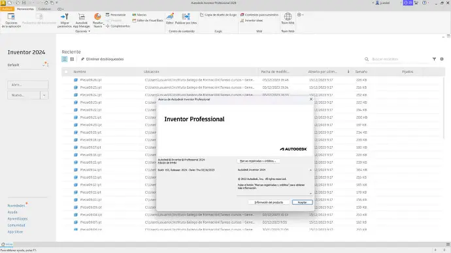Click the Nuevo button
This screenshot has width=451, height=253.
click(24, 95)
